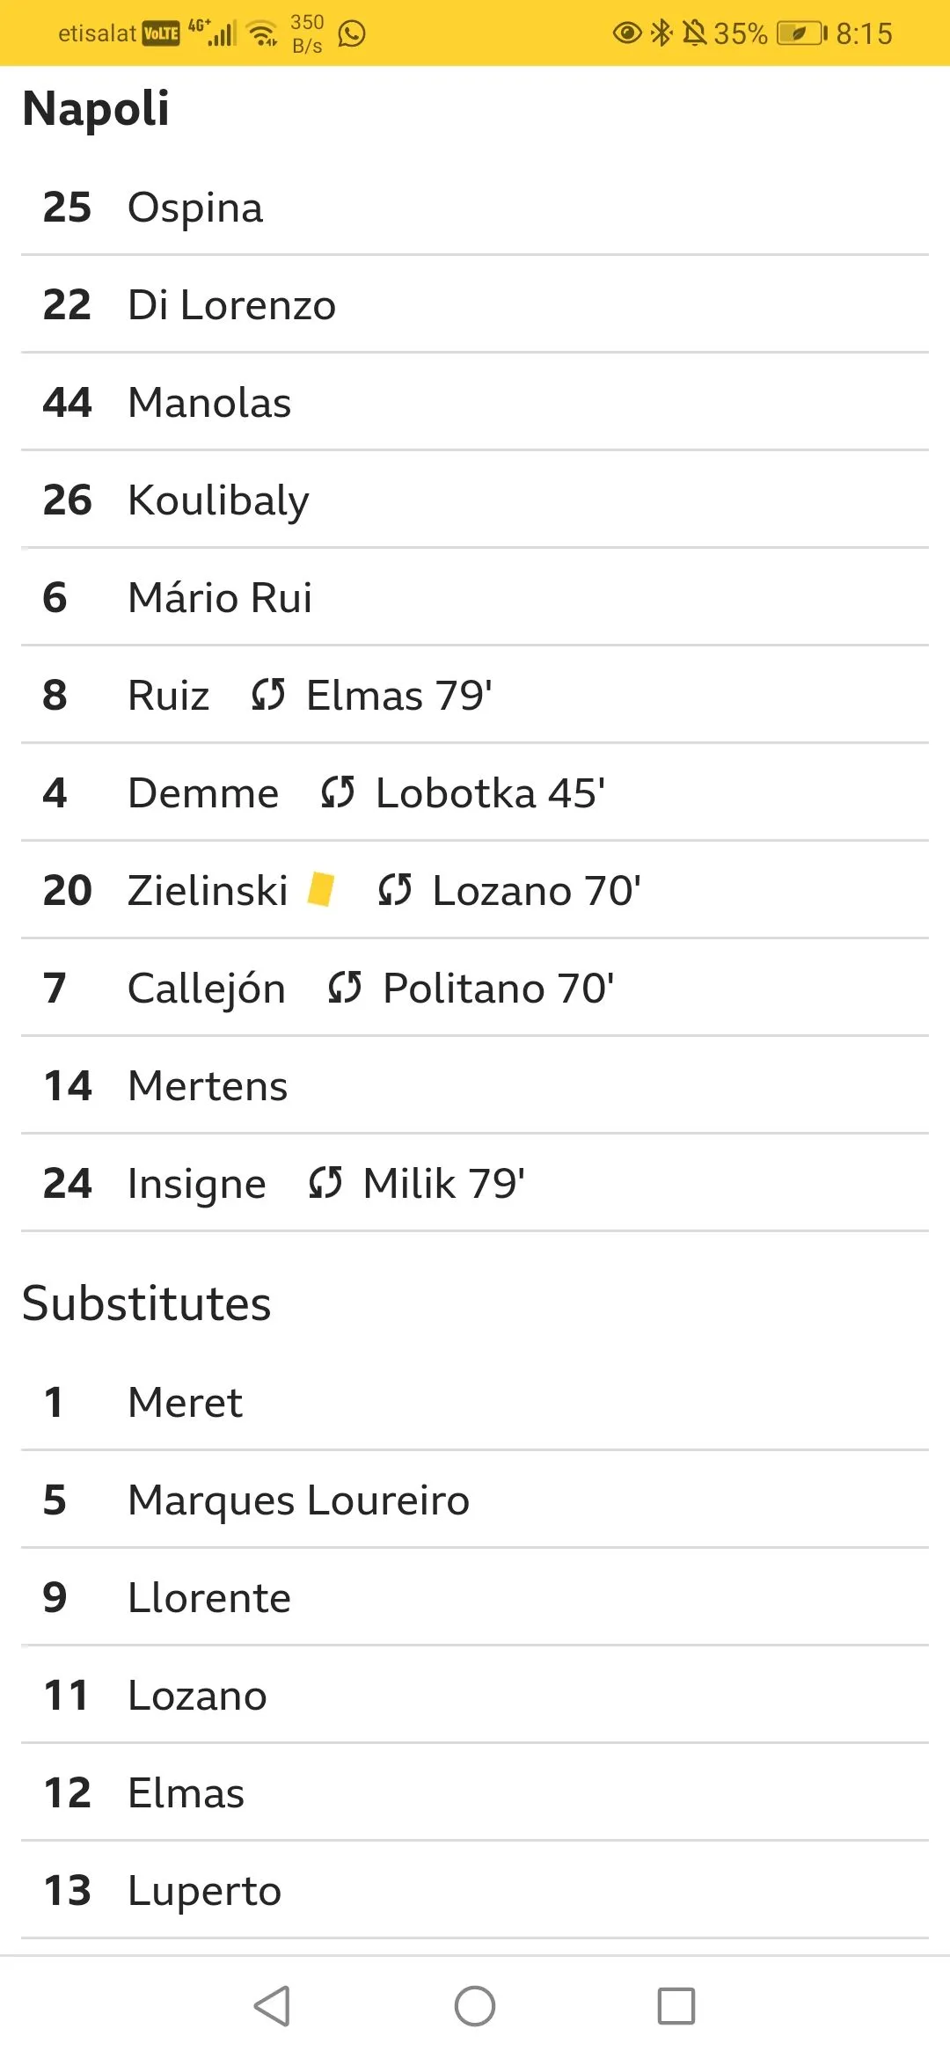Viewport: 950px width, 2058px height.
Task: Select Koulibaly in the starting lineup
Action: [x=218, y=500]
